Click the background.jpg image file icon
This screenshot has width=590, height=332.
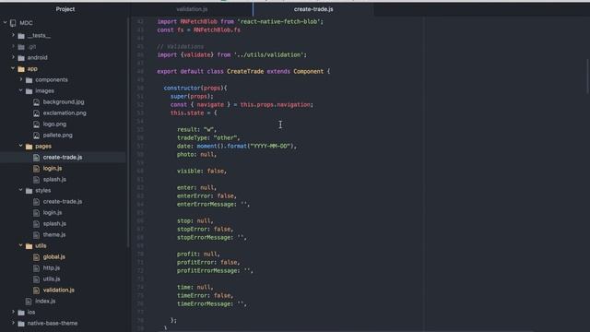tap(36, 102)
